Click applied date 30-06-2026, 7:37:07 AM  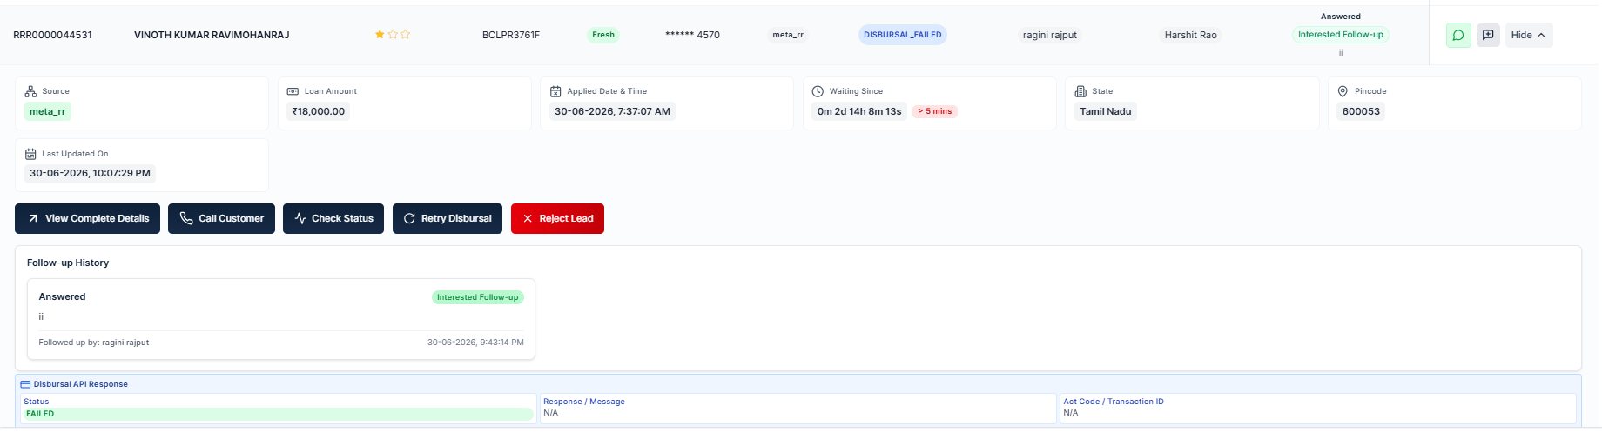tap(612, 111)
